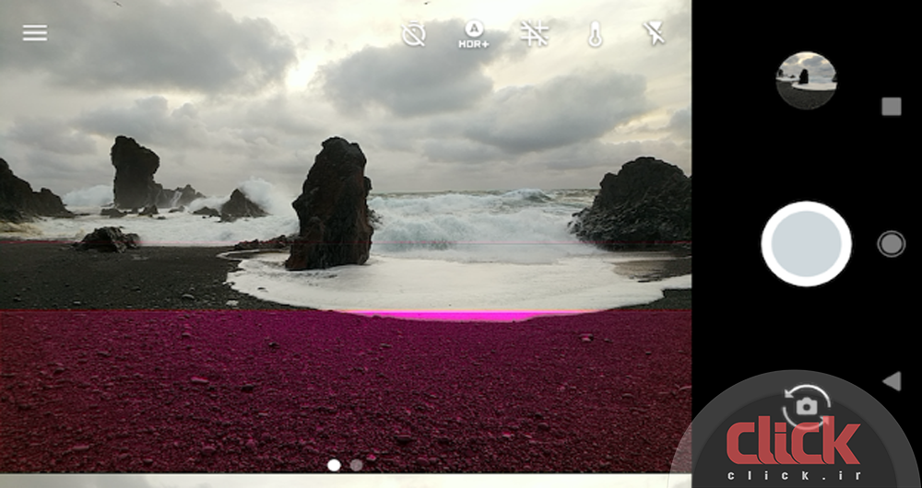Toggle the flash off icon
The image size is (922, 488).
[654, 34]
